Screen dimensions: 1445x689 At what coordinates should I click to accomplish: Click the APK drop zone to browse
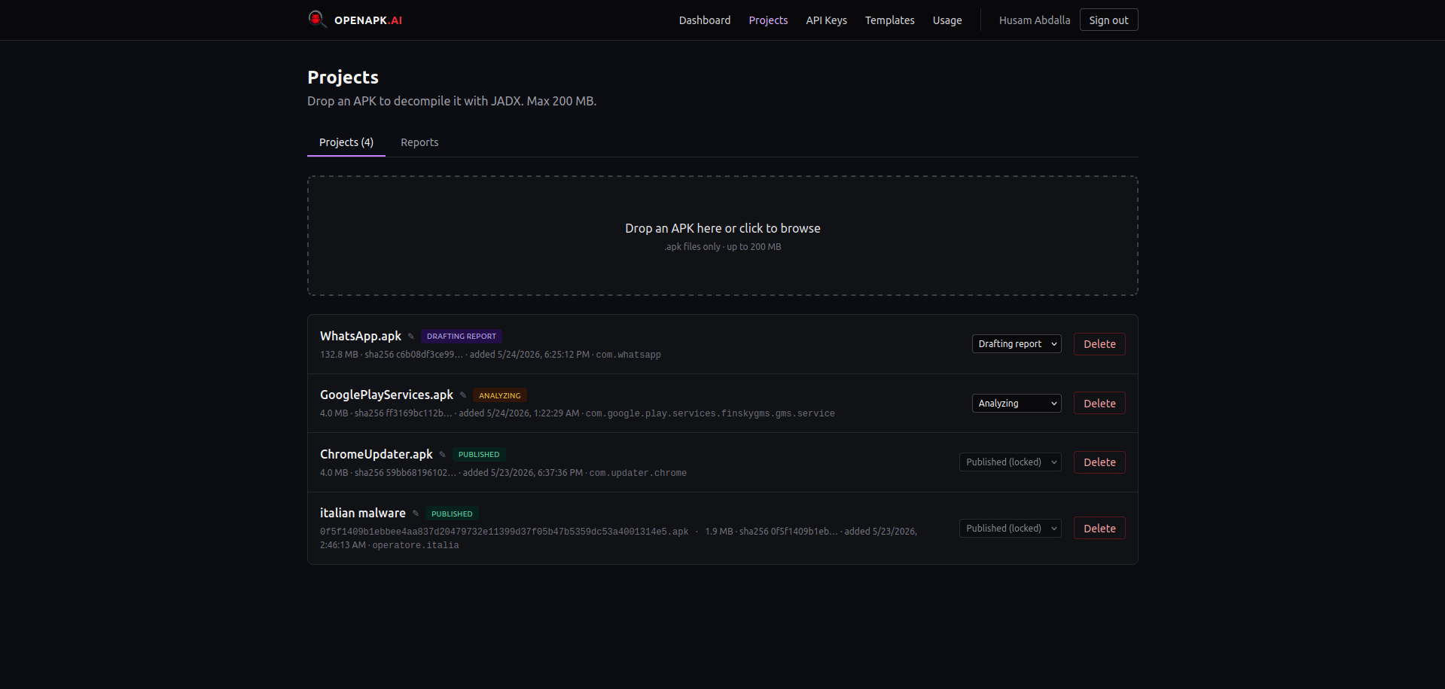[x=723, y=236]
